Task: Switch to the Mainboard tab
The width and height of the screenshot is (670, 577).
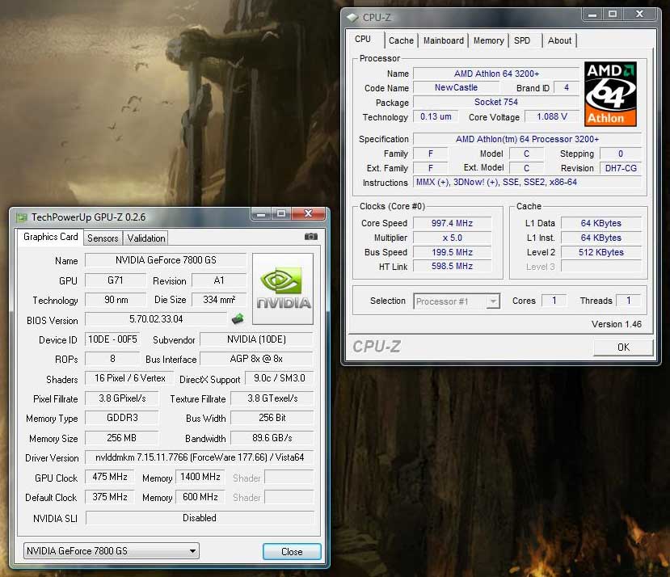Action: tap(443, 40)
